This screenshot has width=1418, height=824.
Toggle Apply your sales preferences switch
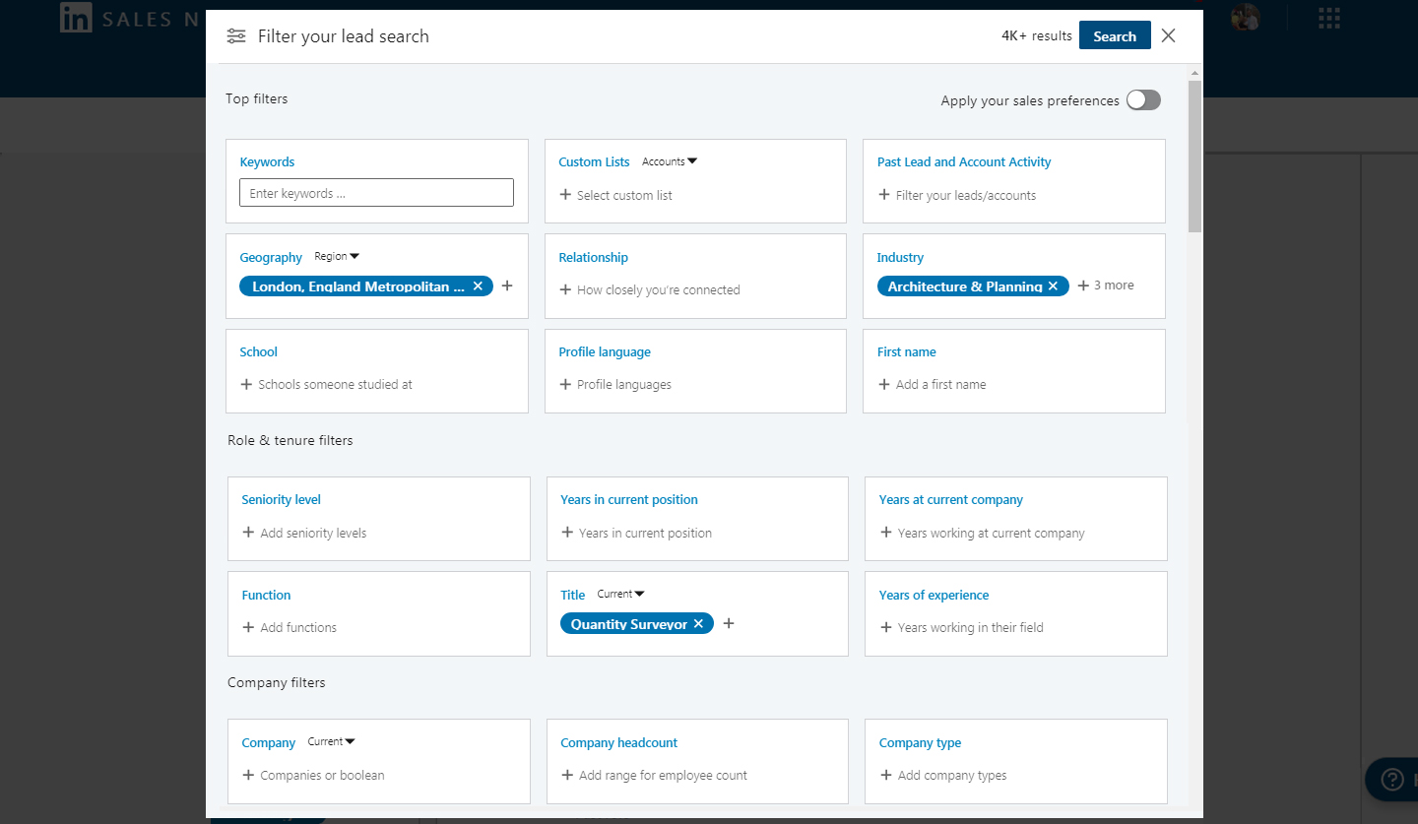[1143, 100]
